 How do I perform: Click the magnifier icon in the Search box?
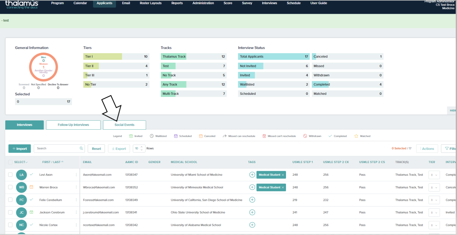[81, 149]
